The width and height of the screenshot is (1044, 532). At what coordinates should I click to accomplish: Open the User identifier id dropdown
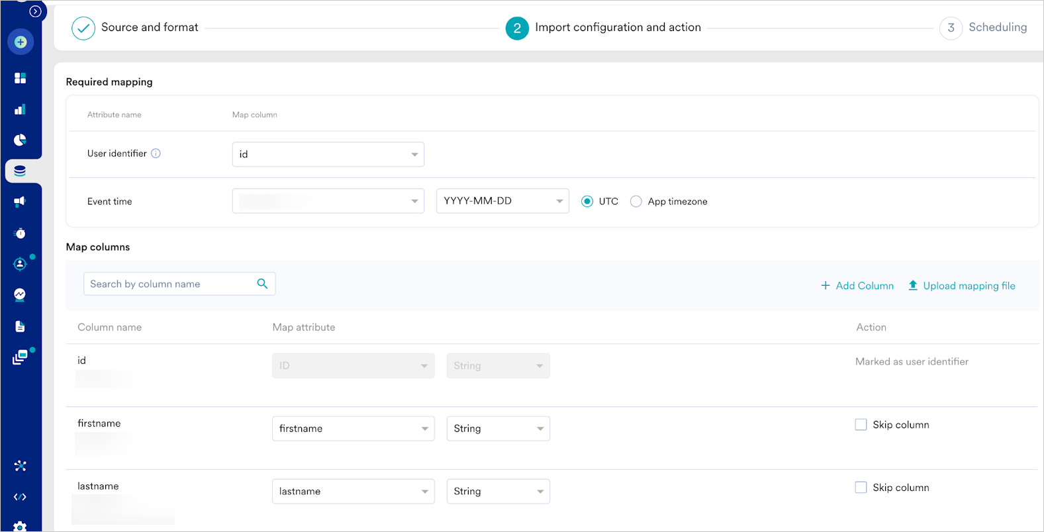(328, 154)
